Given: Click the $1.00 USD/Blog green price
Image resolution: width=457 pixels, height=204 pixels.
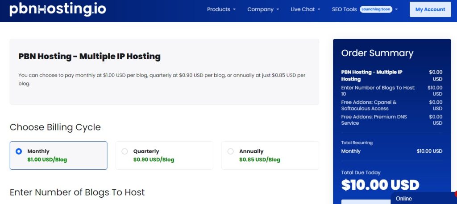Looking at the screenshot, I should 47,159.
